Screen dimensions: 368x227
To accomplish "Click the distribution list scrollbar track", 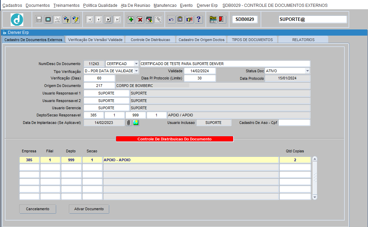I will coord(315,178).
